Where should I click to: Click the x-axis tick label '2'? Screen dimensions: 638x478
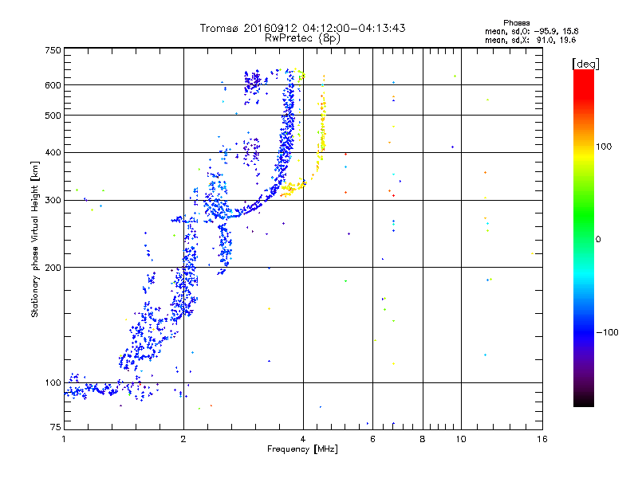click(x=183, y=439)
